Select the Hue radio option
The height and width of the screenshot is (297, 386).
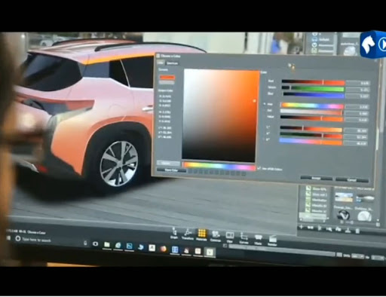[265, 104]
